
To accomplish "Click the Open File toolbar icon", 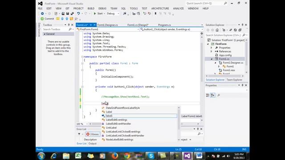I will tap(63, 14).
